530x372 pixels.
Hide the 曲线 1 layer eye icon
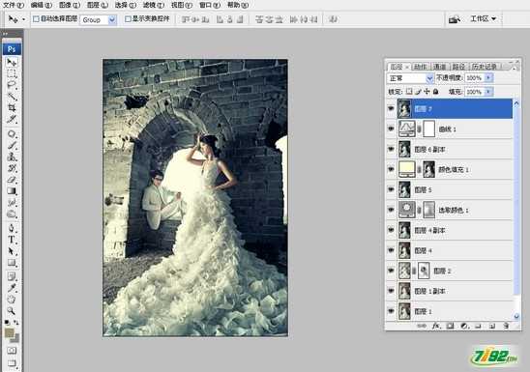coord(391,129)
